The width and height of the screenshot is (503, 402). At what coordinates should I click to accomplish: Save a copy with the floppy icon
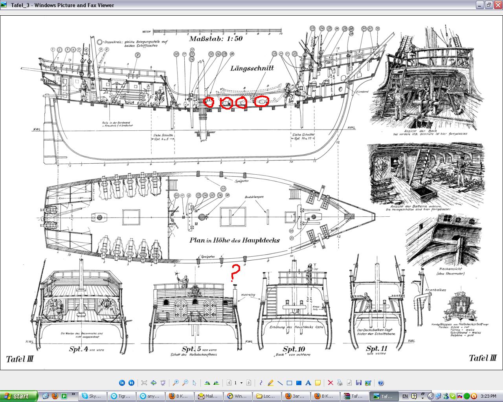tap(358, 383)
